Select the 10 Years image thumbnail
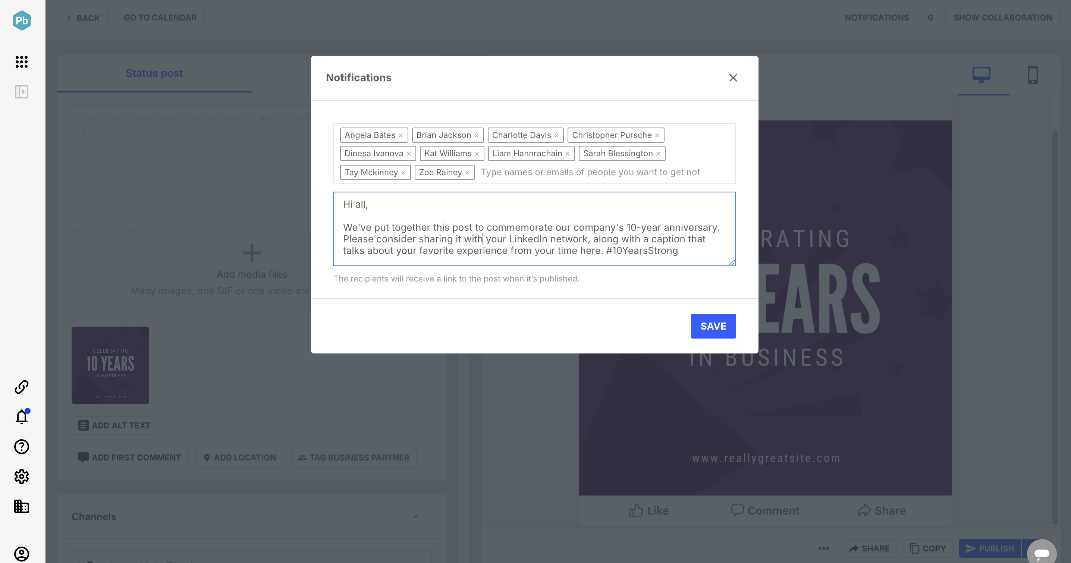 [110, 365]
